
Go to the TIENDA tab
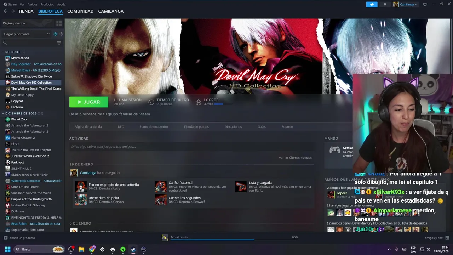[x=26, y=11]
